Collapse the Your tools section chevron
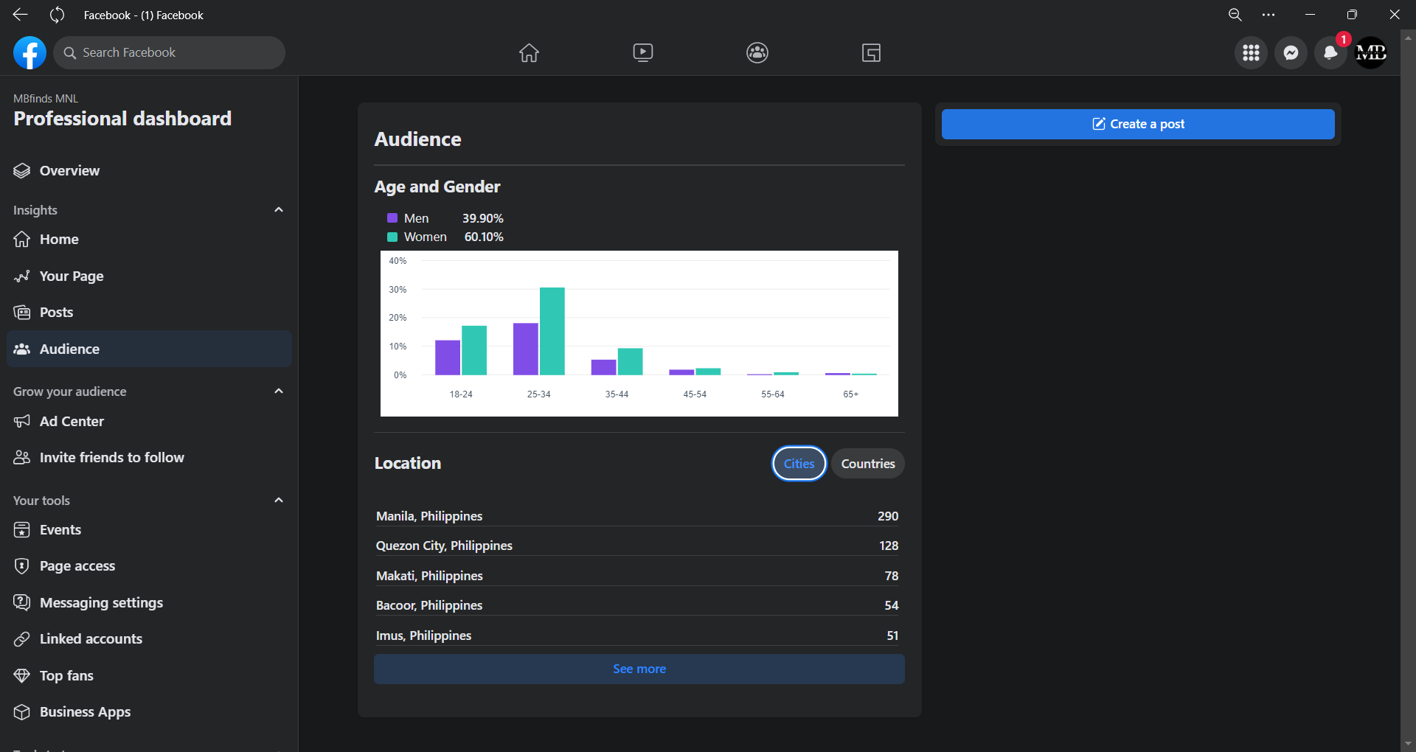1416x752 pixels. (x=279, y=500)
